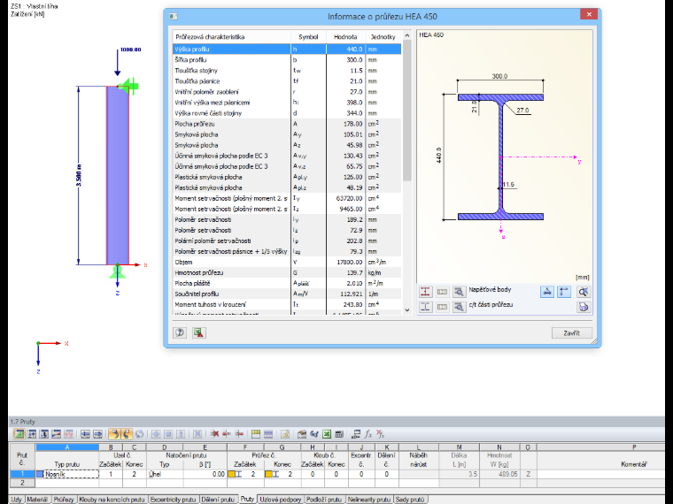Switch to the Materiál tab

click(37, 500)
